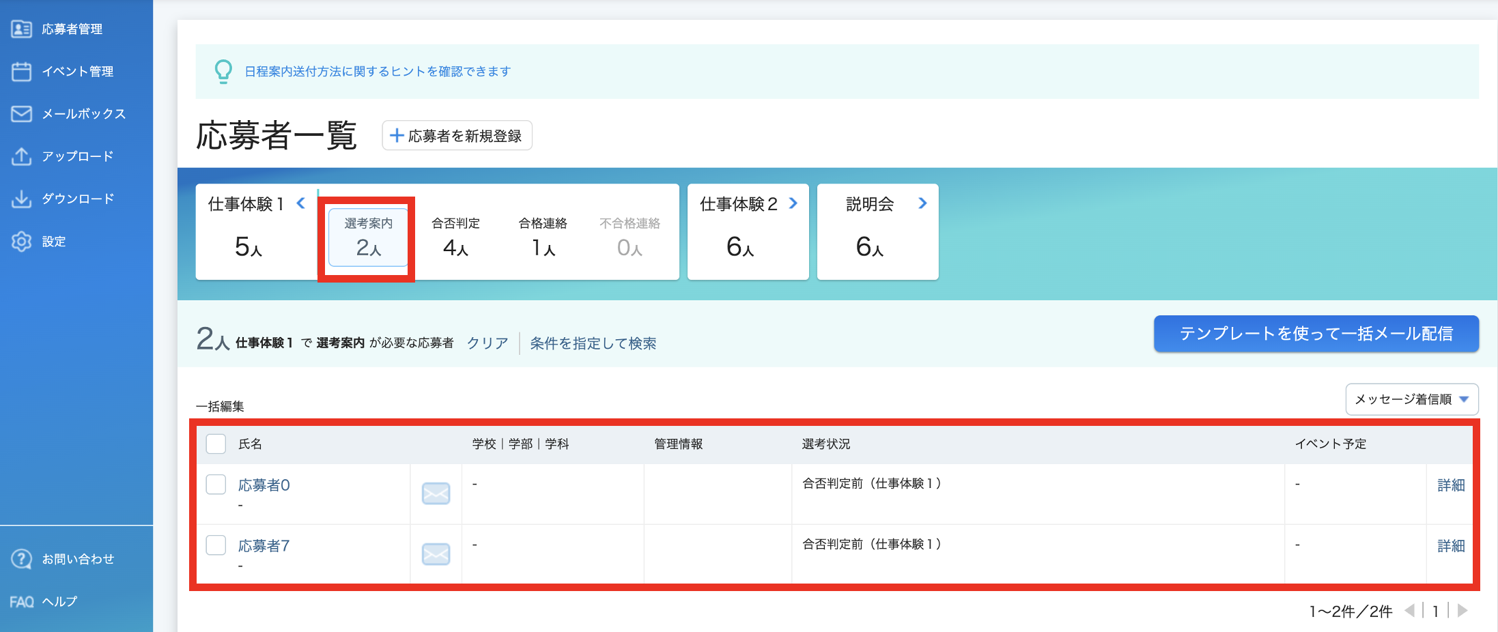The image size is (1498, 632).
Task: Click the upload arrow icon in sidebar
Action: [x=21, y=156]
